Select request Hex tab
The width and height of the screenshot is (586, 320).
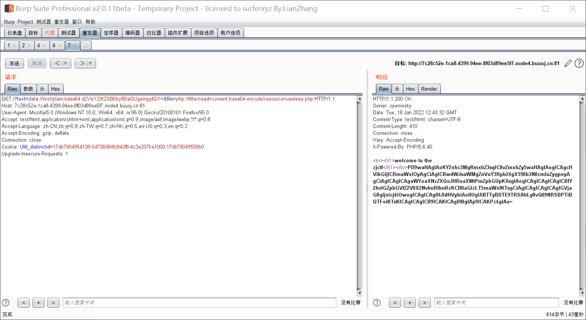coord(55,89)
